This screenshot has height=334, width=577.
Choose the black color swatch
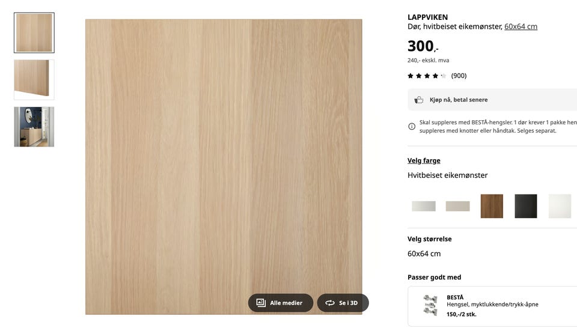(525, 206)
